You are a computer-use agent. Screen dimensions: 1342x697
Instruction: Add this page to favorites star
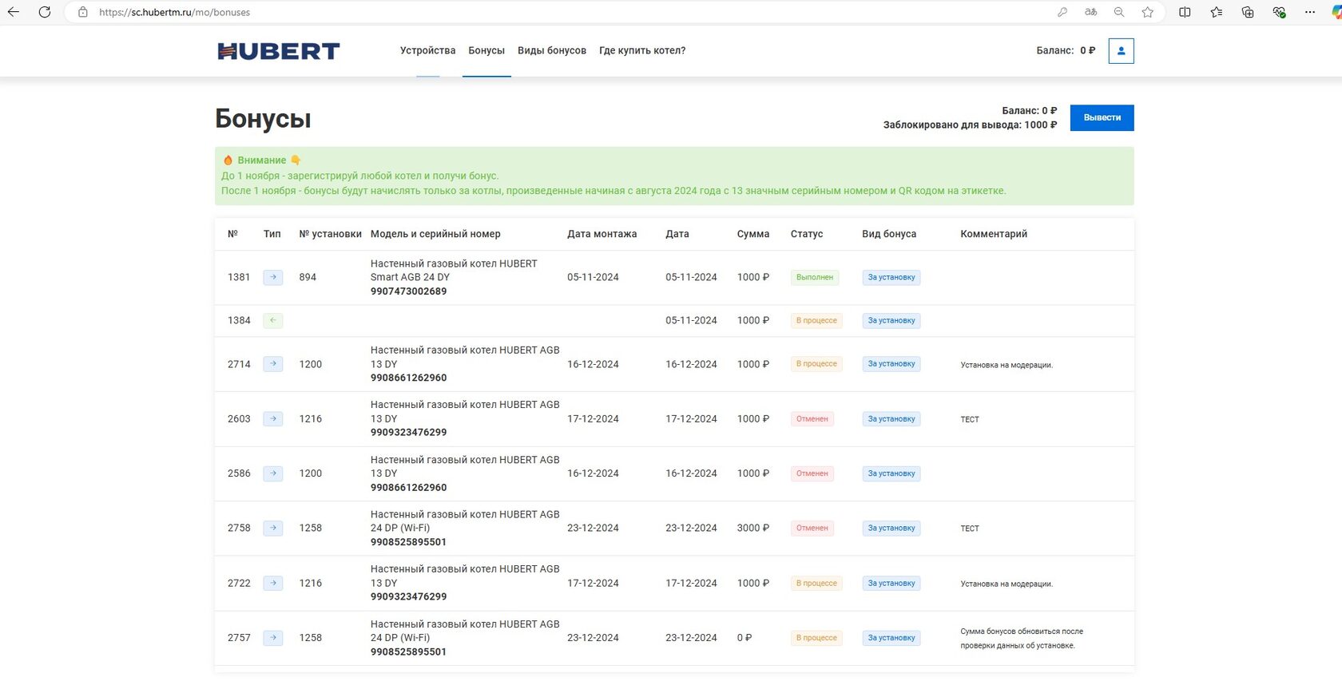pyautogui.click(x=1148, y=12)
